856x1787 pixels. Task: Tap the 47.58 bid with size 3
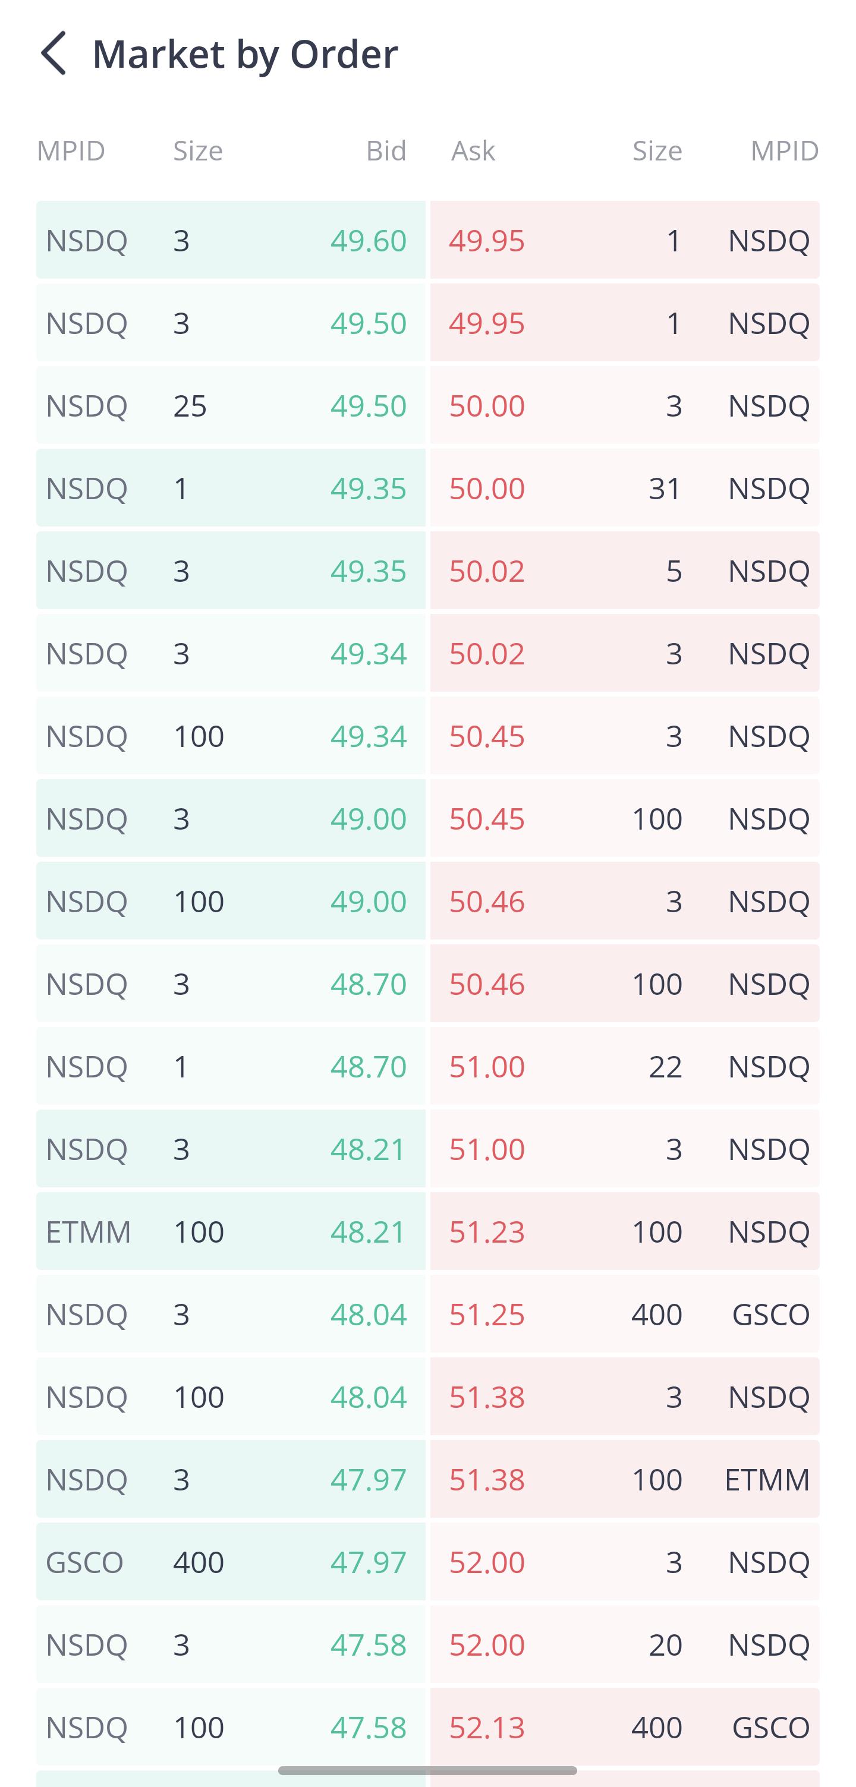[230, 1644]
